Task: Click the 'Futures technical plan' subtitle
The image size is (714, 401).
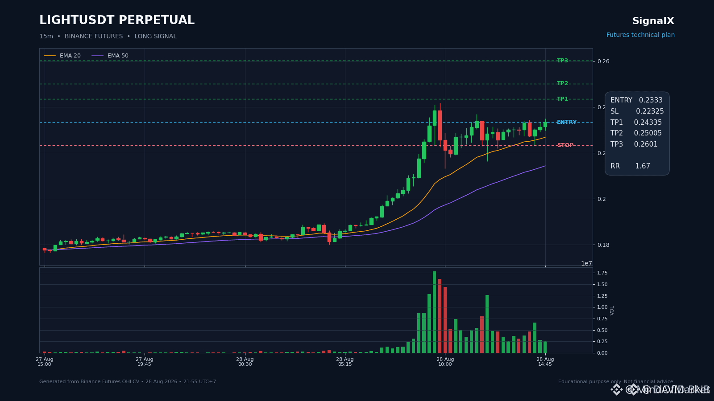Action: [640, 35]
